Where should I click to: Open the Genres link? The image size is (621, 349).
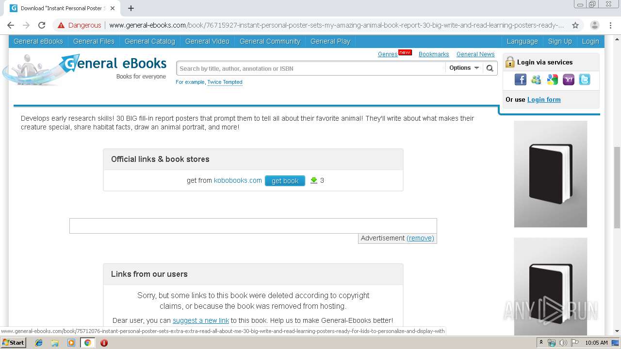click(388, 54)
